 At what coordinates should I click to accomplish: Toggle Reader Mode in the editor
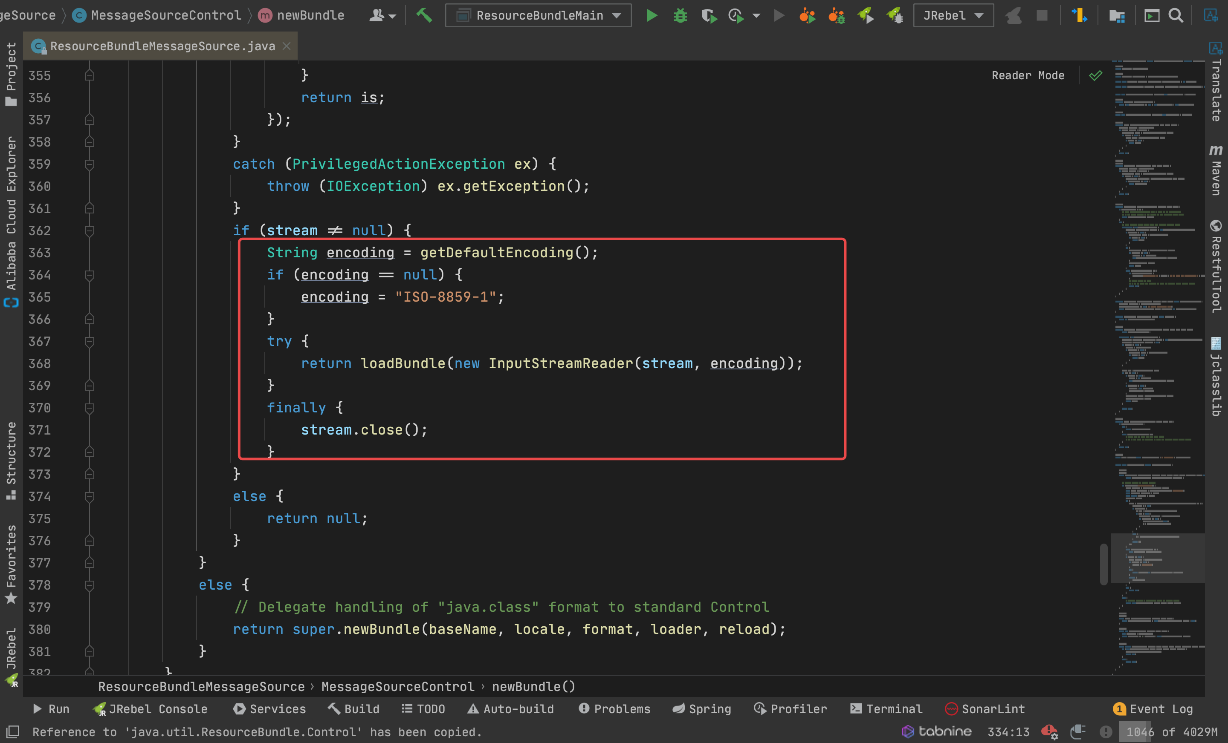[1028, 75]
